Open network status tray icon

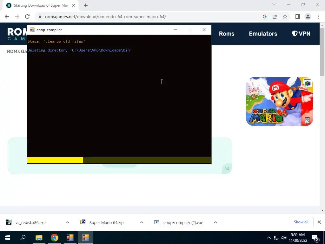coord(276,238)
